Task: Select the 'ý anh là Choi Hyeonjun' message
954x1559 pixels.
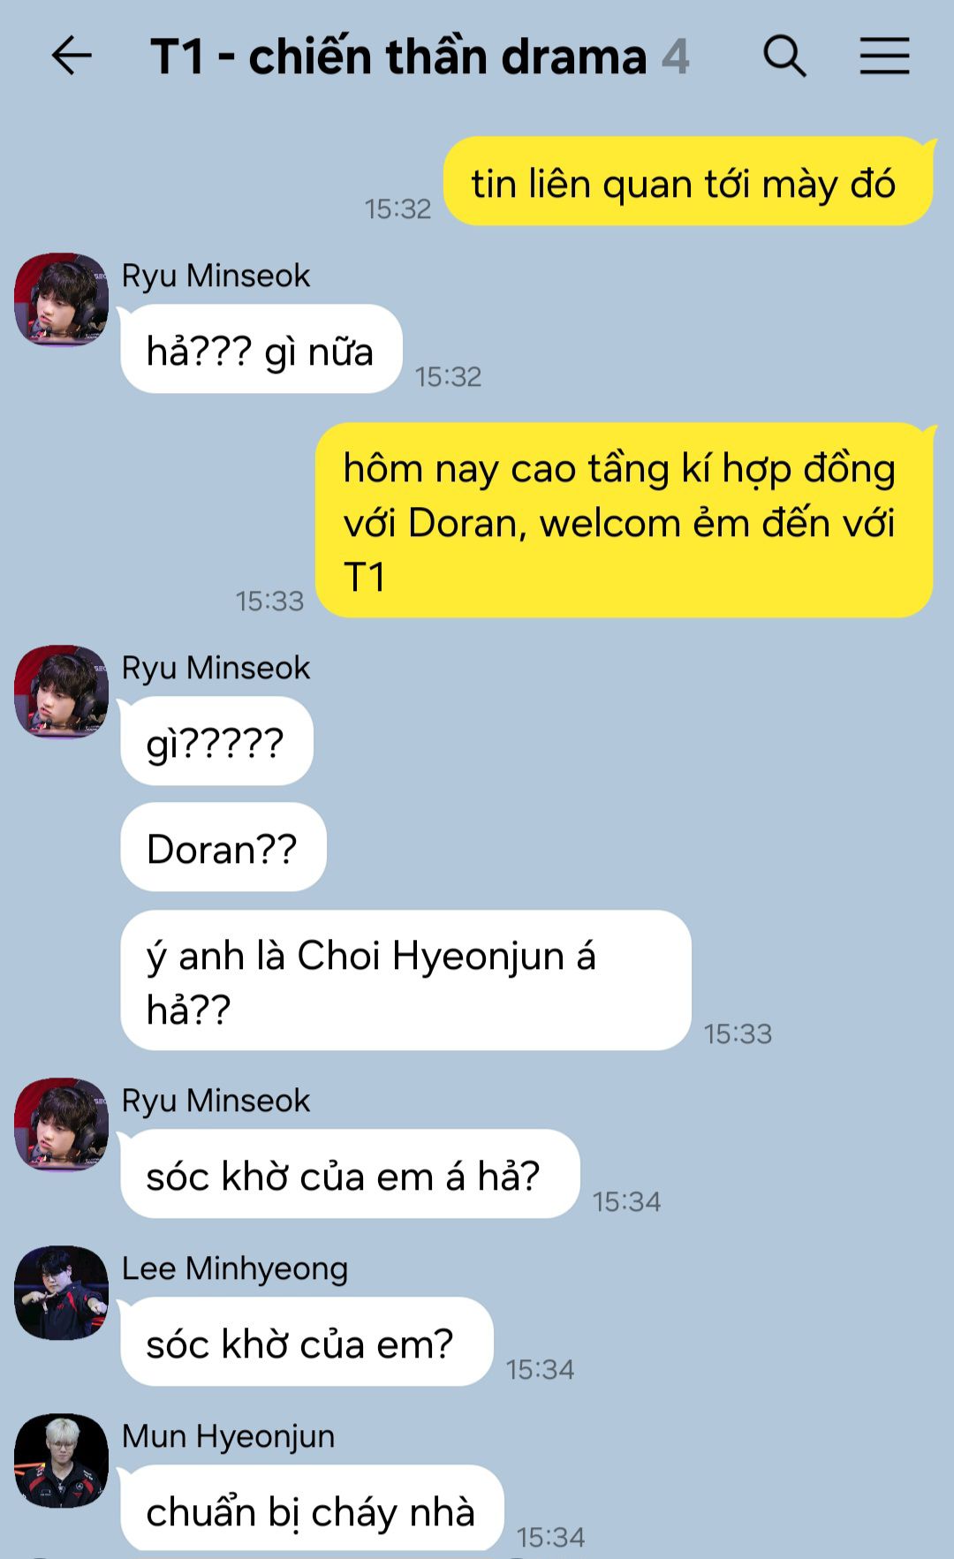Action: 405,980
